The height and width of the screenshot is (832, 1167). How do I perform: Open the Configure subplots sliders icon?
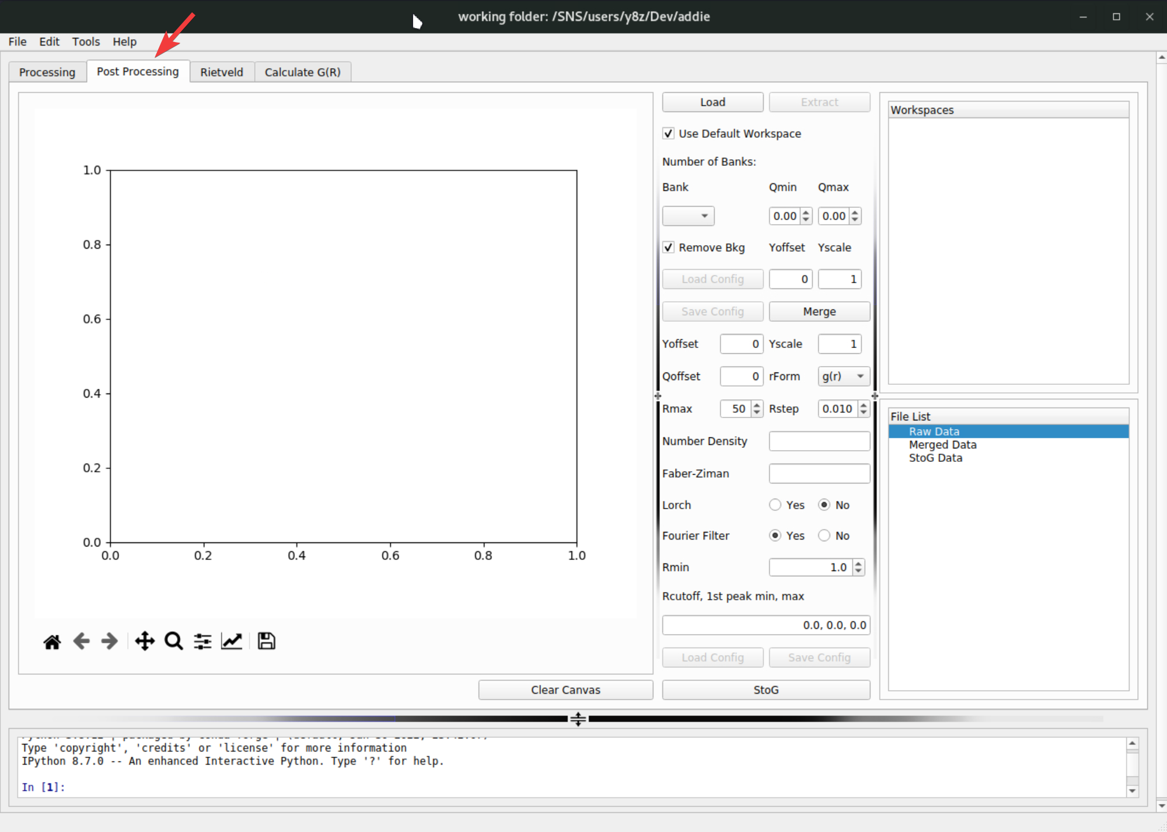[x=202, y=642]
